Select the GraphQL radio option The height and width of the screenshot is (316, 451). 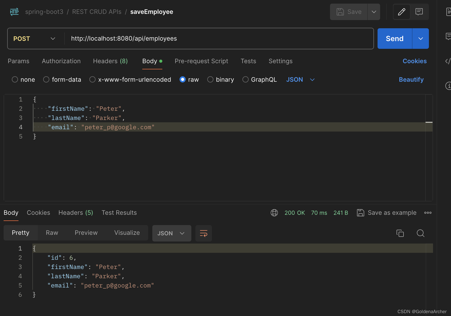246,80
